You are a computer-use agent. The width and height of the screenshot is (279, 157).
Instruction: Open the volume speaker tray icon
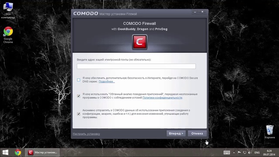250,153
